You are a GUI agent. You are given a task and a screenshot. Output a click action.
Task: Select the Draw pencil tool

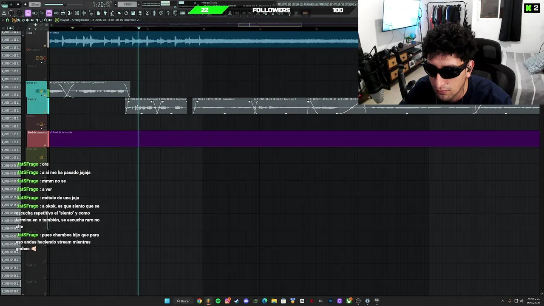[x=14, y=20]
